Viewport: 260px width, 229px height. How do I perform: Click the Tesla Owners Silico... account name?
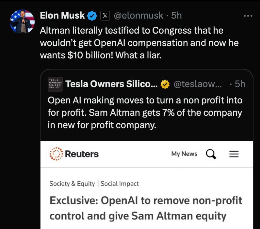pos(111,84)
